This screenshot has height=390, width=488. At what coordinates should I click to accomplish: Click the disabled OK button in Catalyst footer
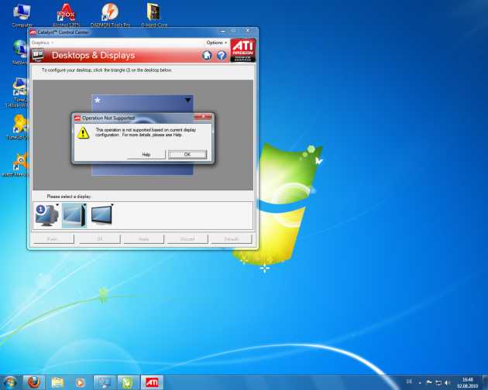(x=100, y=239)
